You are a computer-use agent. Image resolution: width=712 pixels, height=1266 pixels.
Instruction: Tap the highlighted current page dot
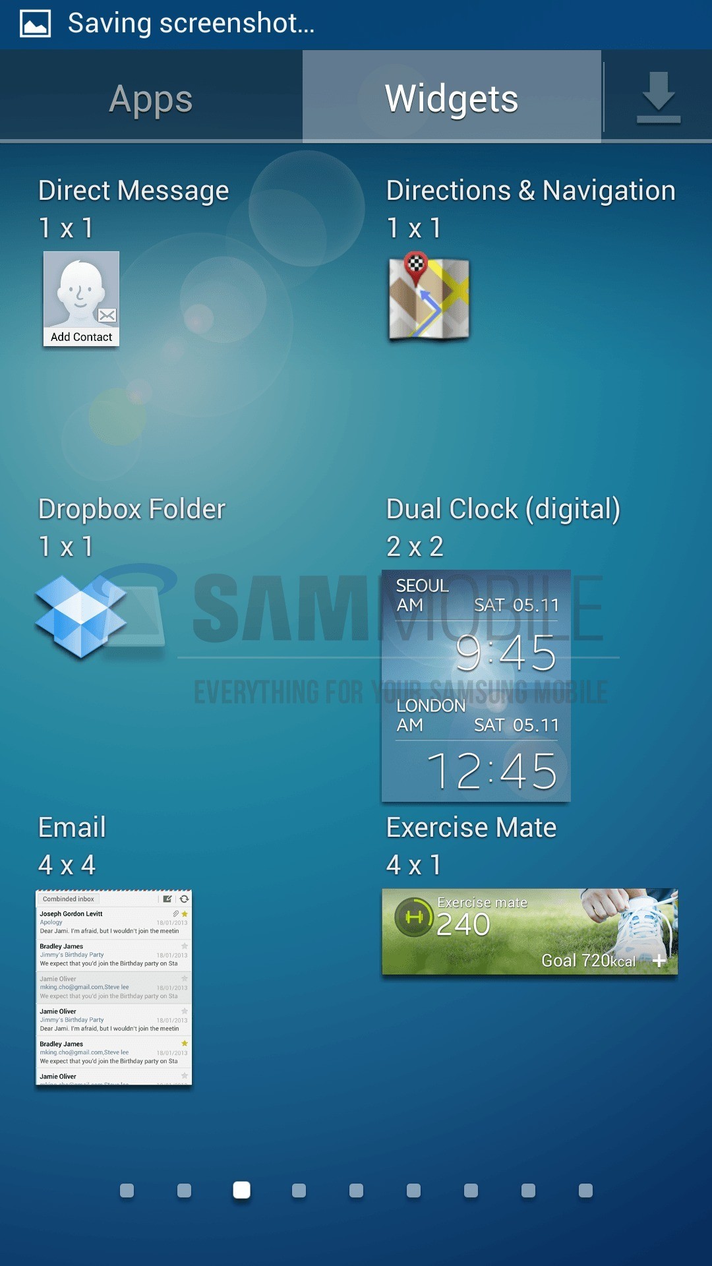click(242, 1190)
